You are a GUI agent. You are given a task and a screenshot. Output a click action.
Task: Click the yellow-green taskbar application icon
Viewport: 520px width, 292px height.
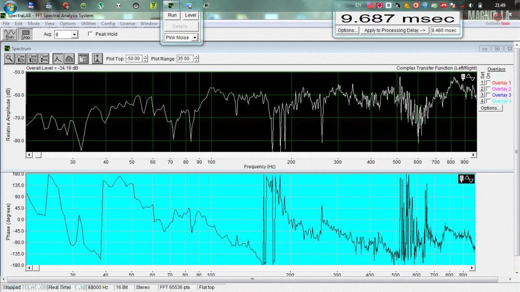click(x=153, y=5)
